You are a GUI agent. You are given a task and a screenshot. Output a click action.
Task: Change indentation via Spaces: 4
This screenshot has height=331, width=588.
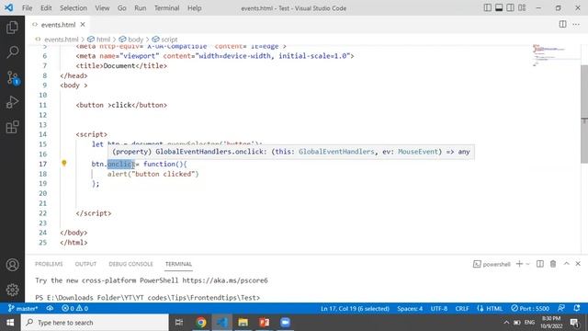(410, 309)
